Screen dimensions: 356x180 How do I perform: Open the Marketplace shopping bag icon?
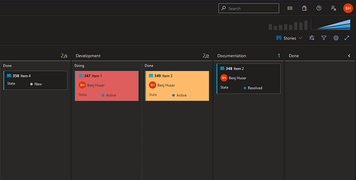(x=304, y=8)
